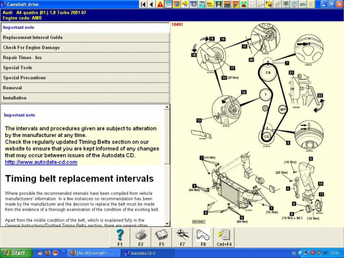Click the diagram number 18481
The height and width of the screenshot is (258, 344).
177,24
